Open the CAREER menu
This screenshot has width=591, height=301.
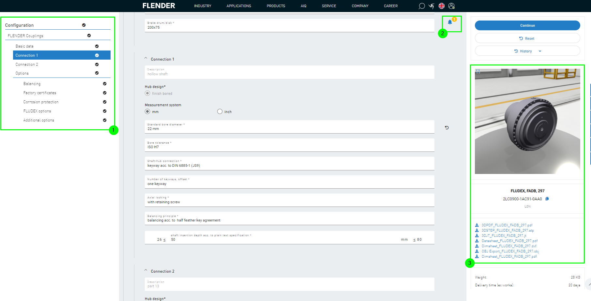coord(391,6)
